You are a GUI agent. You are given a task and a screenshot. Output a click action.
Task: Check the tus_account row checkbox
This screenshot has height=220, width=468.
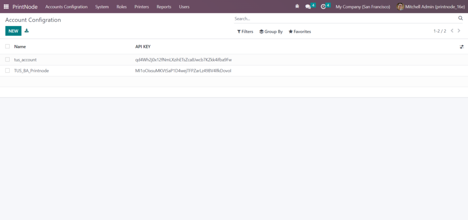click(7, 60)
